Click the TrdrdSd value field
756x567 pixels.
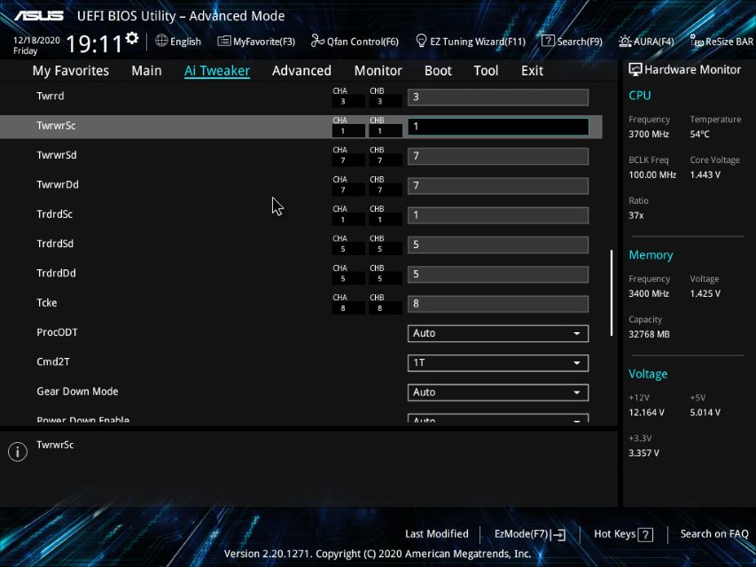click(x=497, y=245)
